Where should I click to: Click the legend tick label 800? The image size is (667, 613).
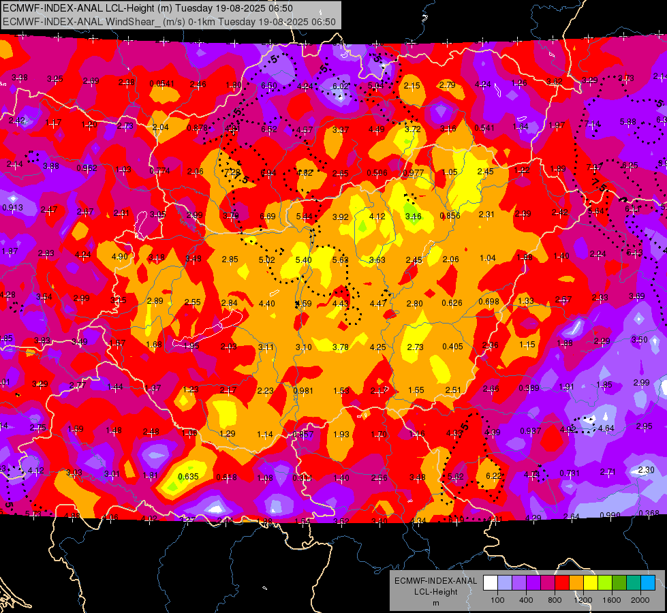555,600
